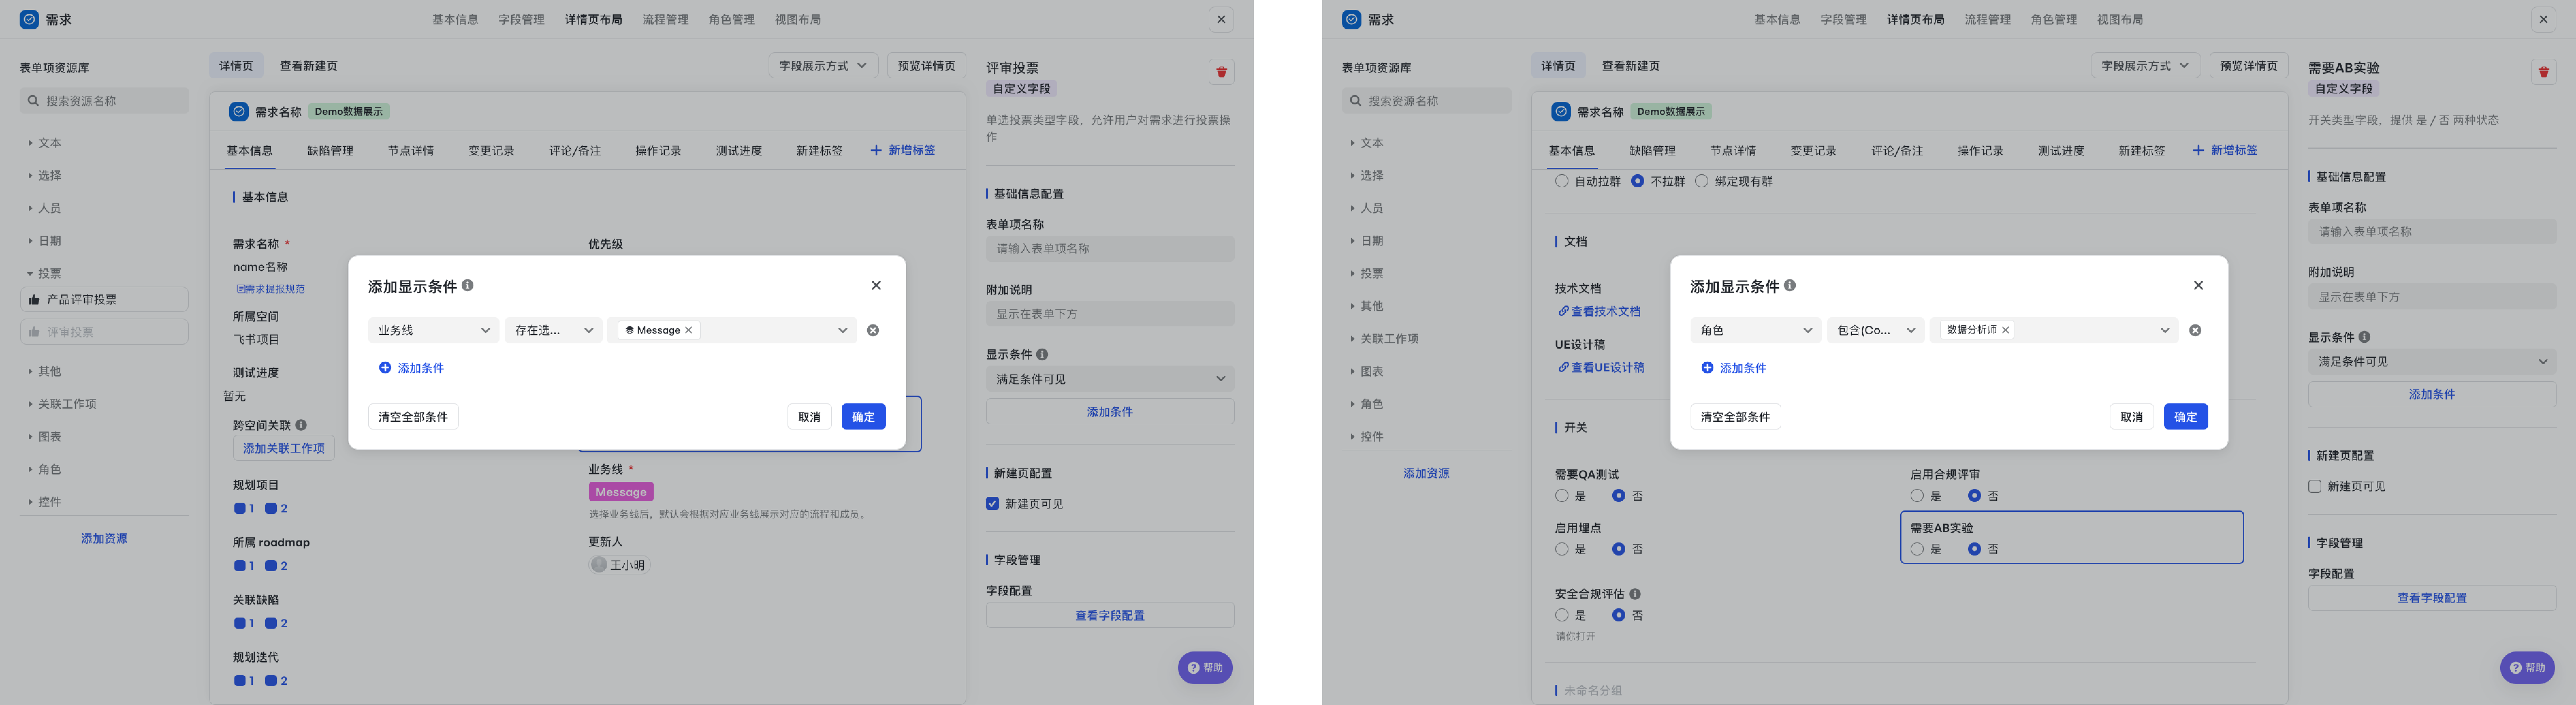This screenshot has height=705, width=2576.
Task: Click plus icon of 添加条件 in left dialog
Action: (385, 368)
